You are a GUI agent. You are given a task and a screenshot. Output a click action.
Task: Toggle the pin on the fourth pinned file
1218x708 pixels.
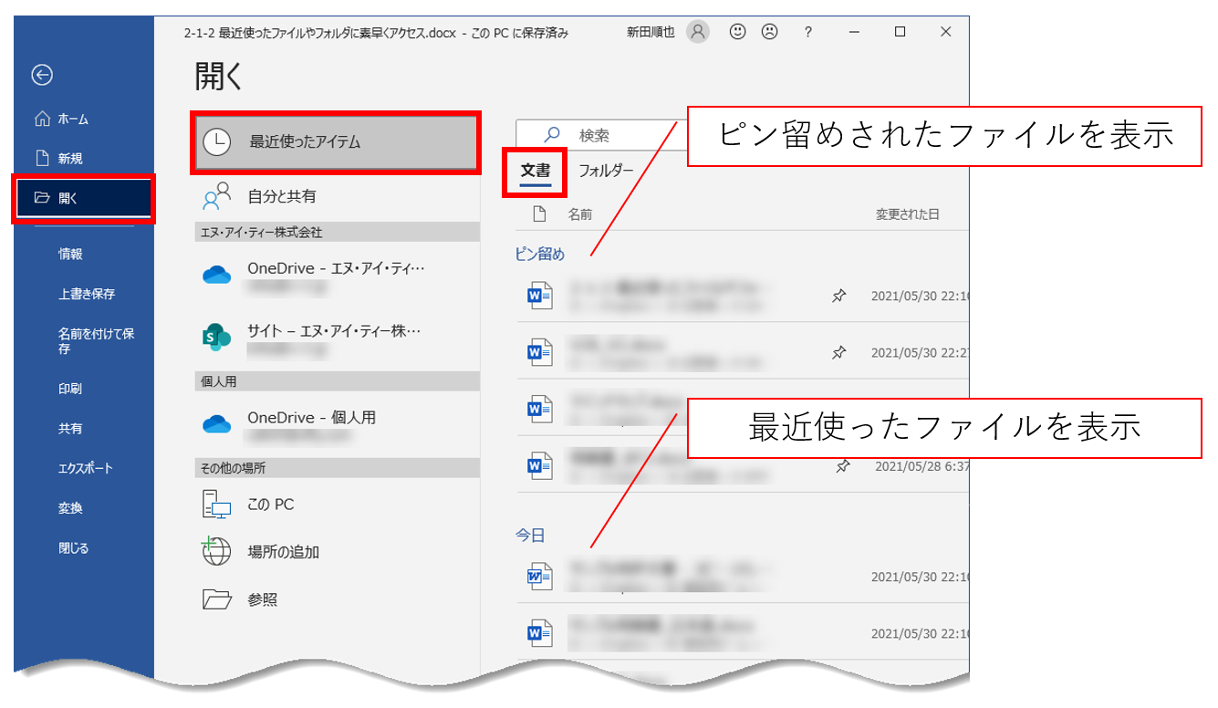843,466
